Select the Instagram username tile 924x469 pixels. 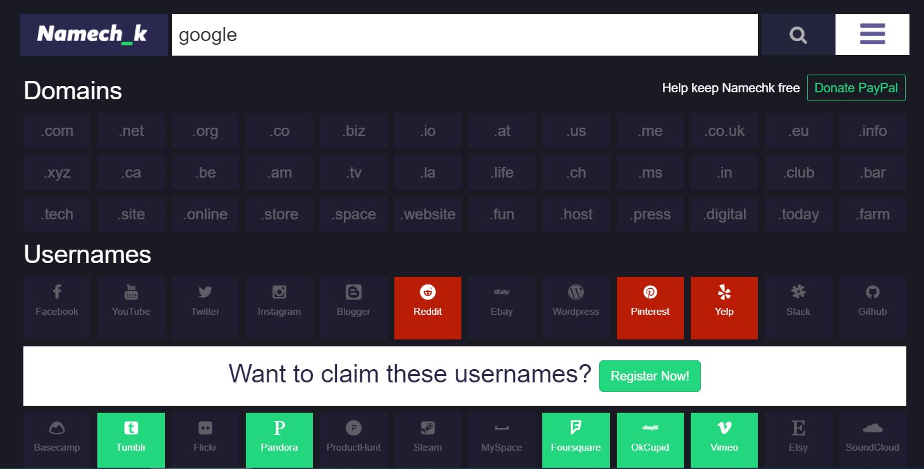pyautogui.click(x=279, y=308)
